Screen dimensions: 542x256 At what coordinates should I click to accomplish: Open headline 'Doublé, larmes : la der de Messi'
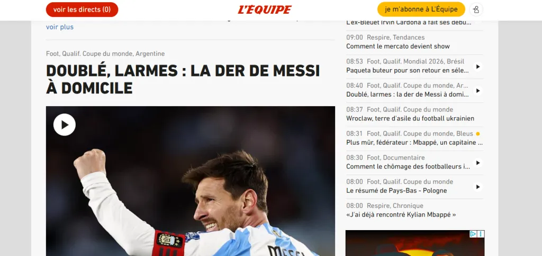click(183, 79)
